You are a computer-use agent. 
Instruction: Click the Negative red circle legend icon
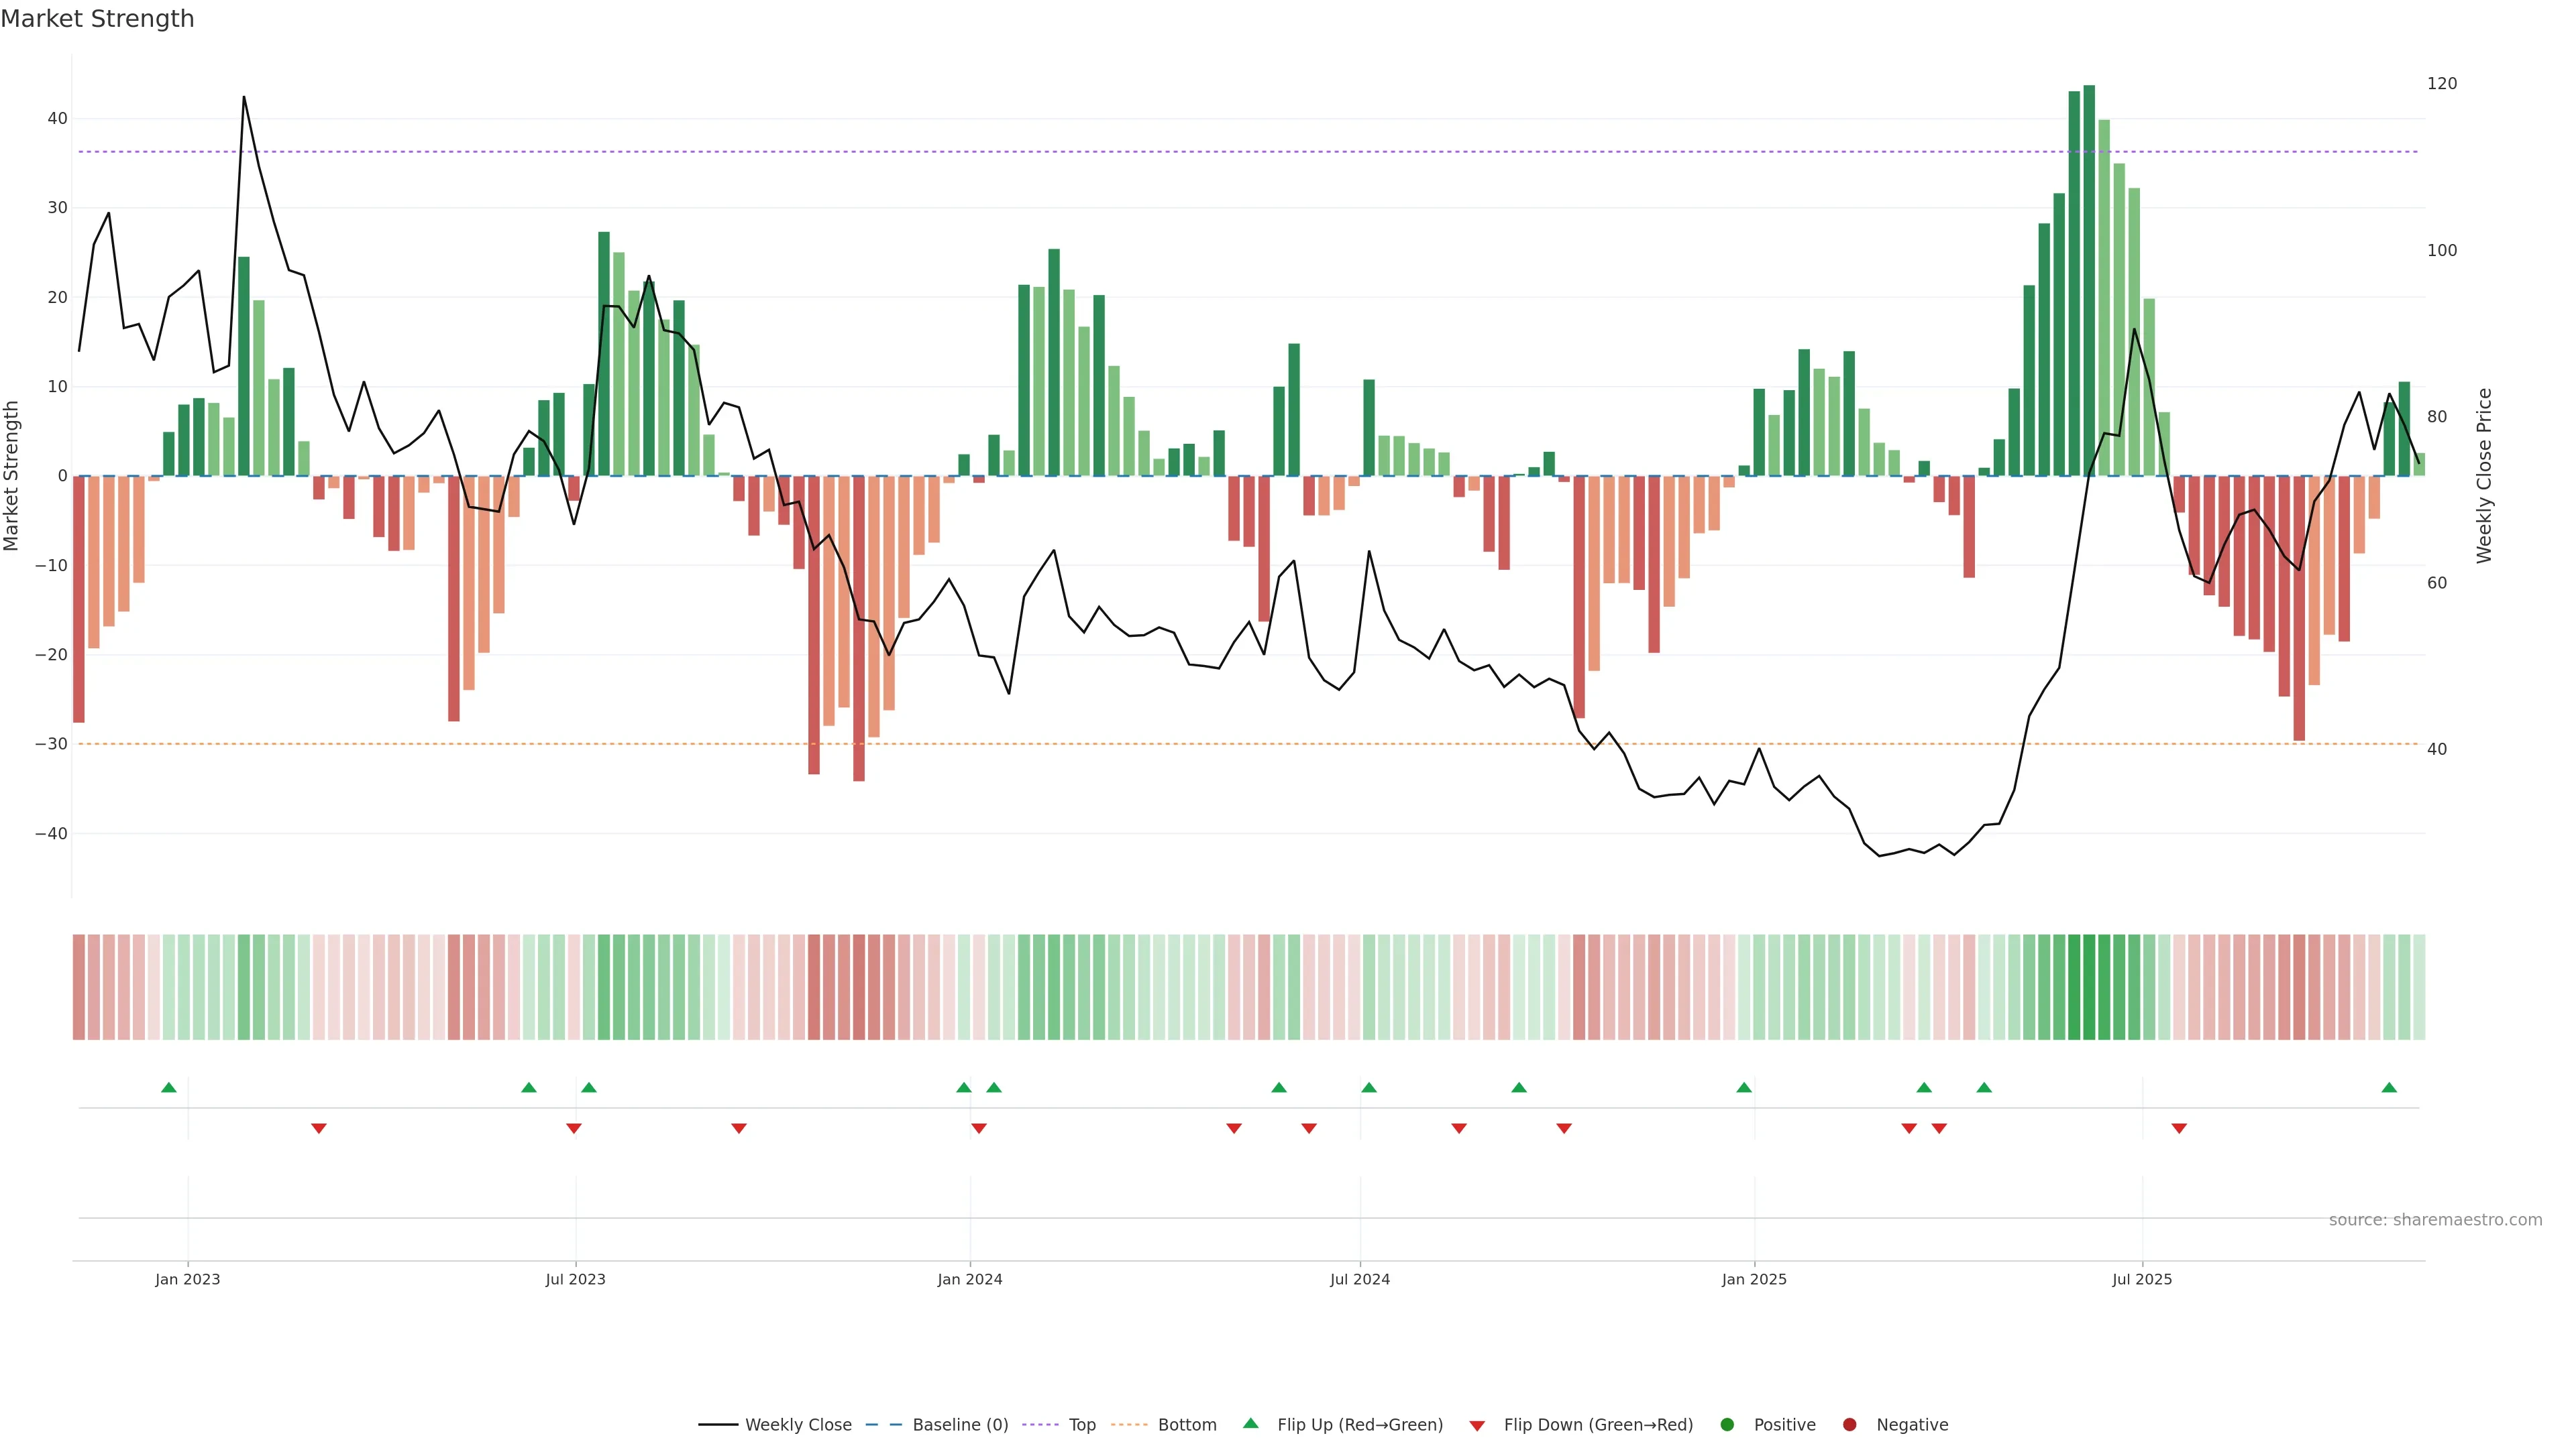[1849, 1425]
